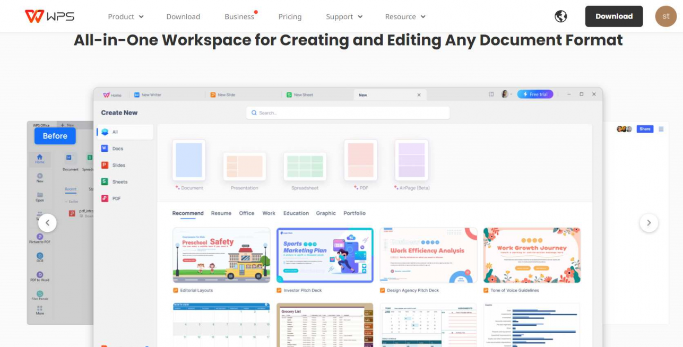
Task: Click the language globe icon
Action: pos(561,16)
